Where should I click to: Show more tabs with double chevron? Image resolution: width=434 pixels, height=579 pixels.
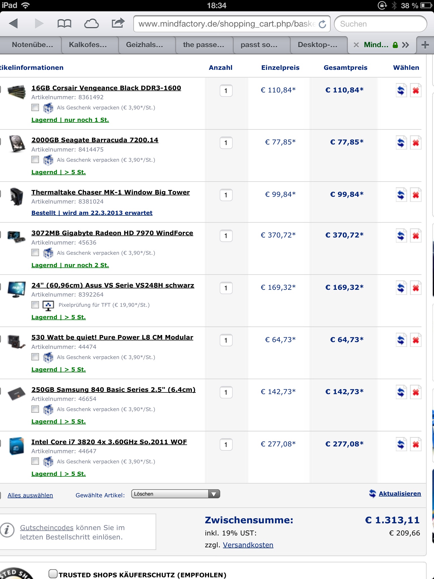click(405, 45)
